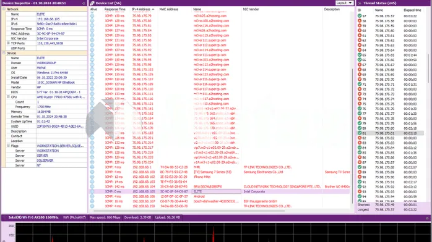Click Upload: 56,36 MB status entry
This screenshot has height=242, width=432.
(x=168, y=217)
